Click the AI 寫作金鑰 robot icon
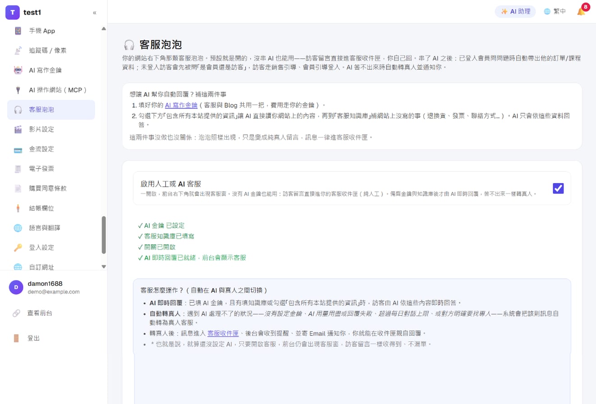This screenshot has width=596, height=404. tap(18, 70)
